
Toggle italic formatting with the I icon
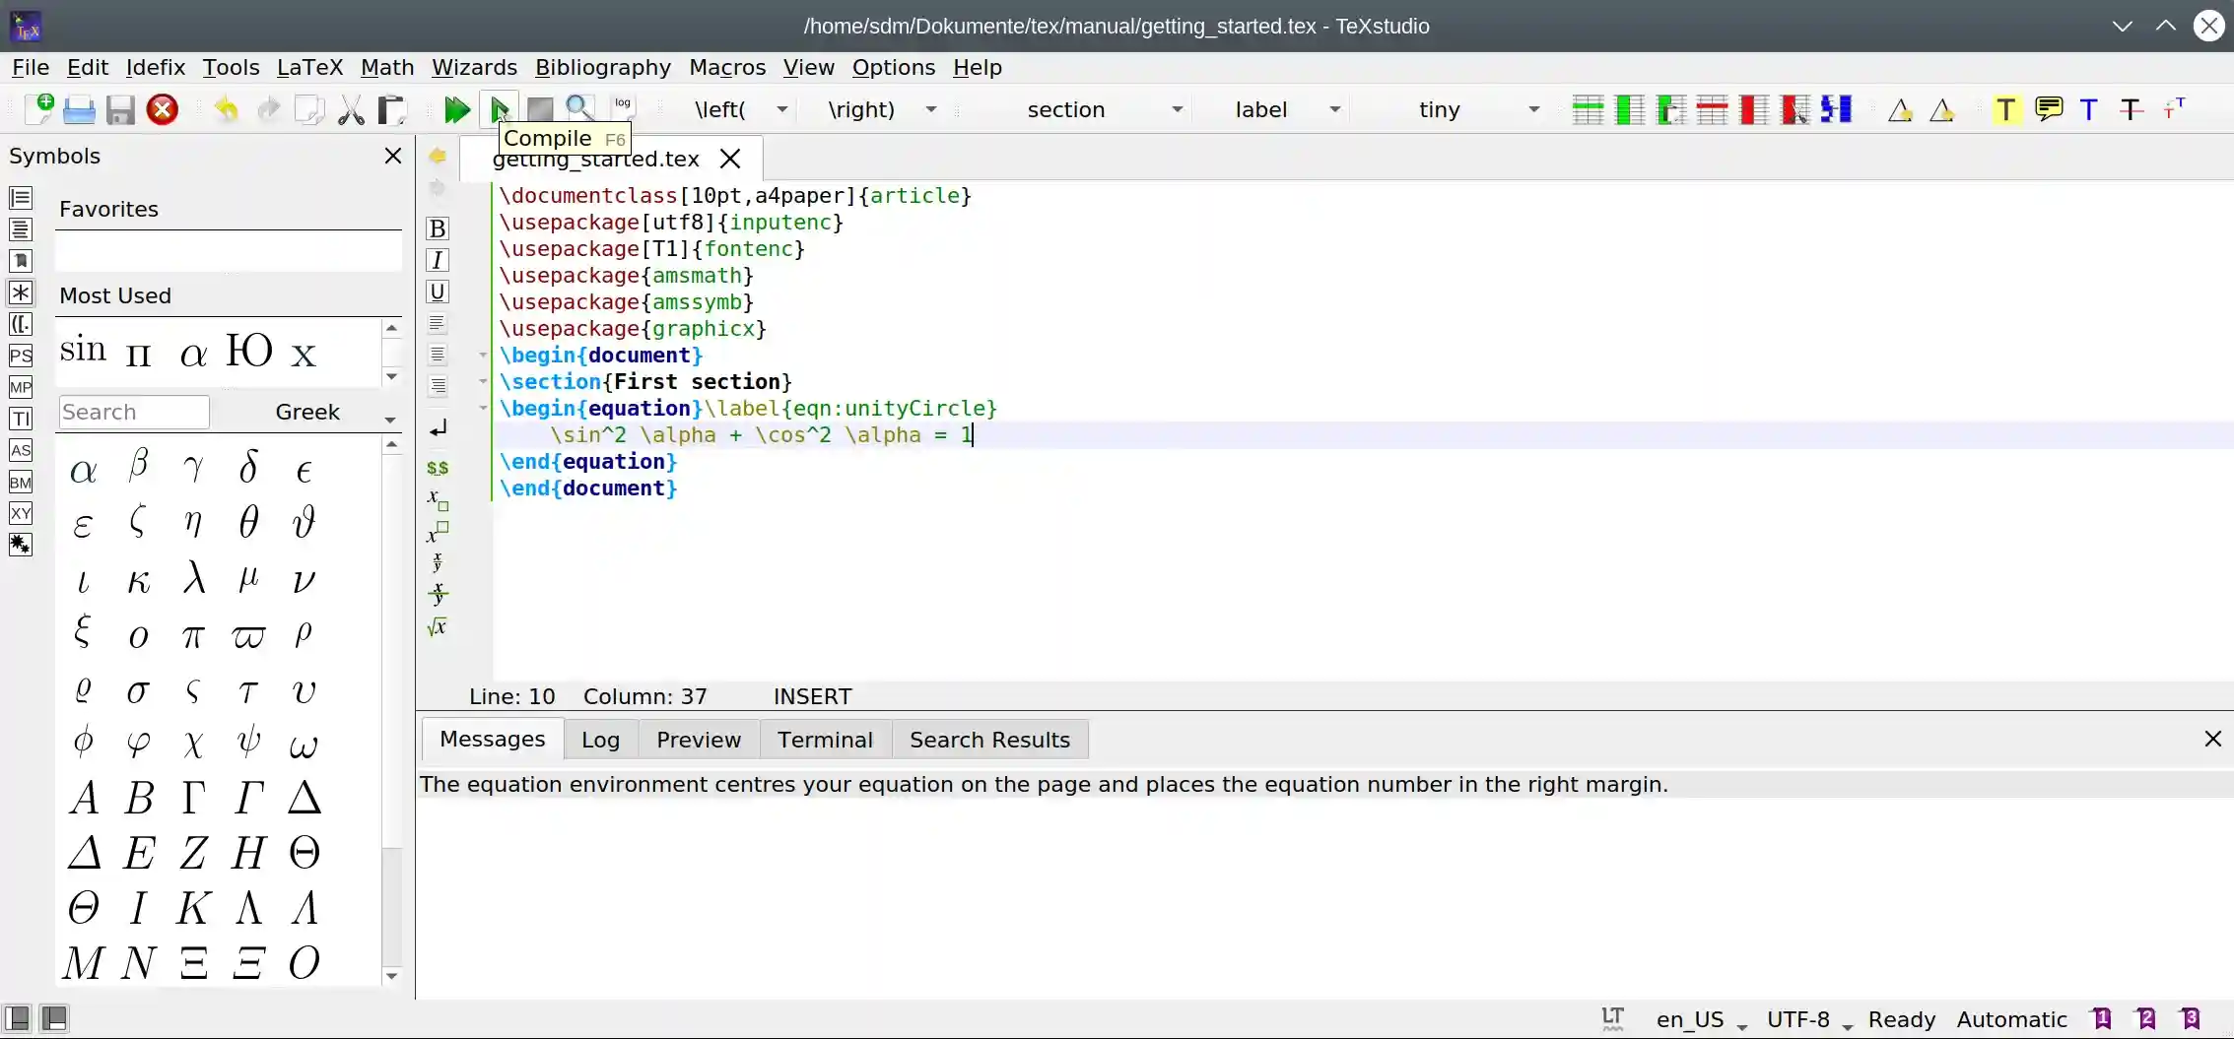tap(437, 260)
